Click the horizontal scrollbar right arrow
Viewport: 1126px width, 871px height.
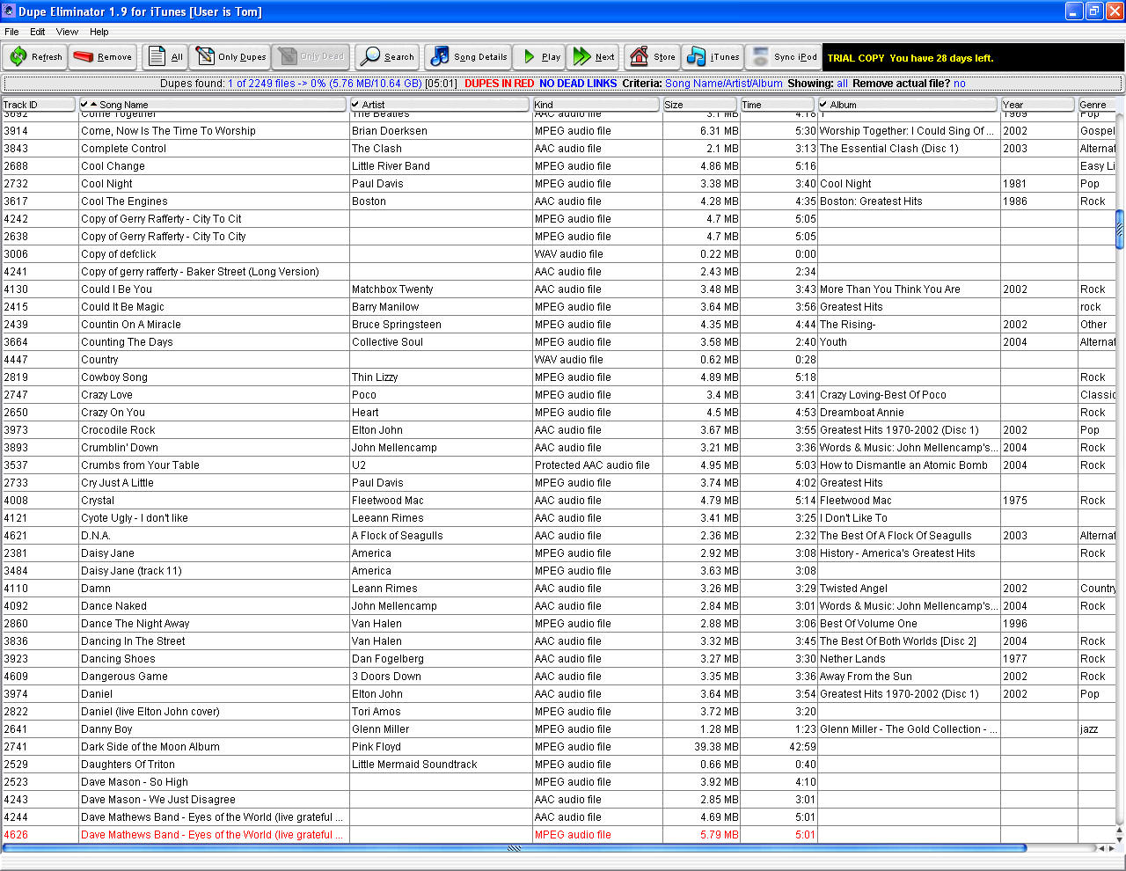click(x=1112, y=849)
